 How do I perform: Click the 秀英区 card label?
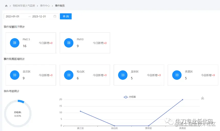pos(189,72)
